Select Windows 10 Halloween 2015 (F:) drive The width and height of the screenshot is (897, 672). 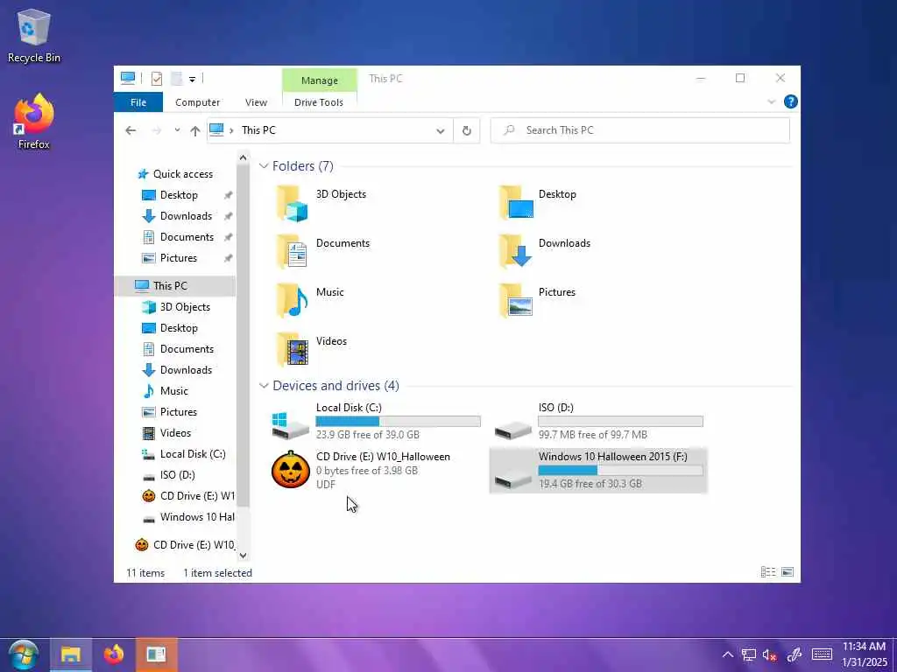point(598,470)
